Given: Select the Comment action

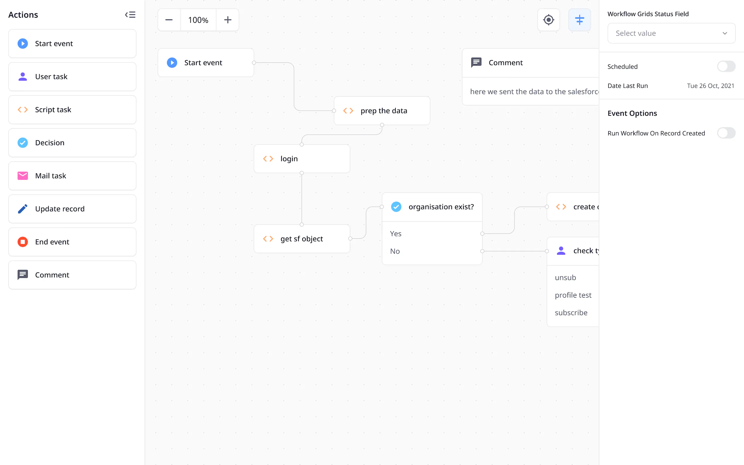Looking at the screenshot, I should [x=72, y=275].
